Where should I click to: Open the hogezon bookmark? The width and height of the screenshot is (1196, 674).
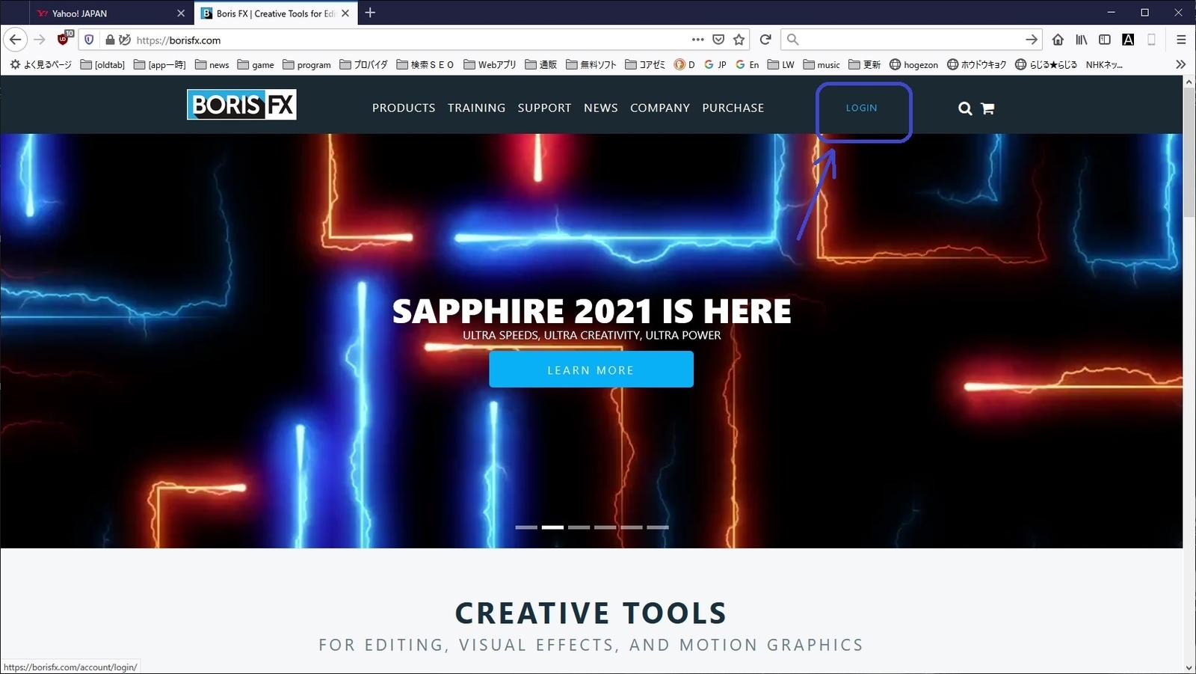point(913,65)
